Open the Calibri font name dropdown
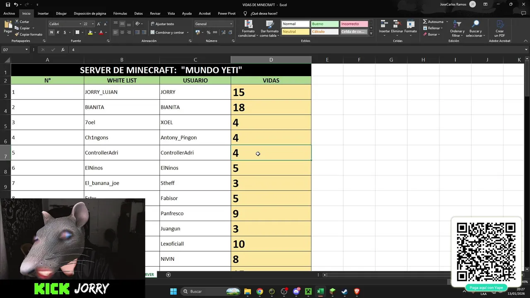This screenshot has width=530, height=298. 80,24
